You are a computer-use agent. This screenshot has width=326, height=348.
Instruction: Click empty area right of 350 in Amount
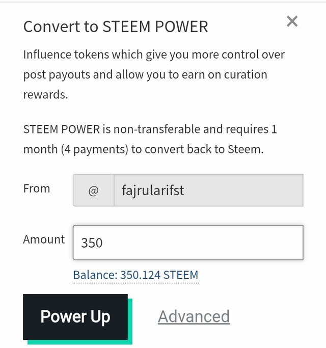point(202,243)
